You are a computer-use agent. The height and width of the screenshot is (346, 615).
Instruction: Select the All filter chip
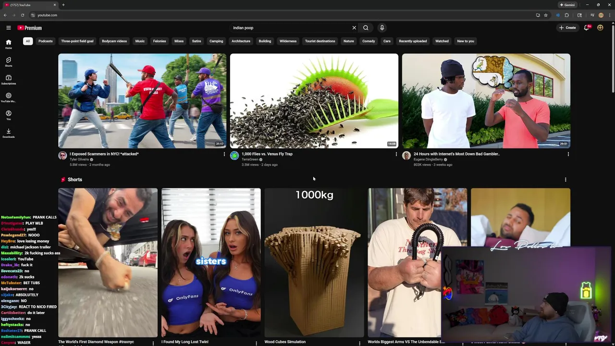coord(28,41)
